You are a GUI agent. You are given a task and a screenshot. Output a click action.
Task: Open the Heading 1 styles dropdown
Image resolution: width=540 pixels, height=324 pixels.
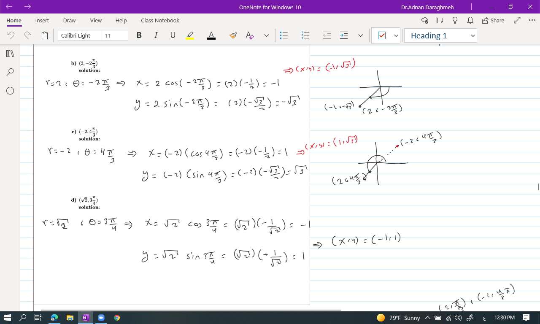pos(440,36)
